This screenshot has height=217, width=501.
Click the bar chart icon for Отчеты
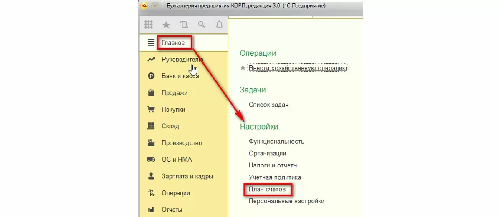[x=151, y=210]
